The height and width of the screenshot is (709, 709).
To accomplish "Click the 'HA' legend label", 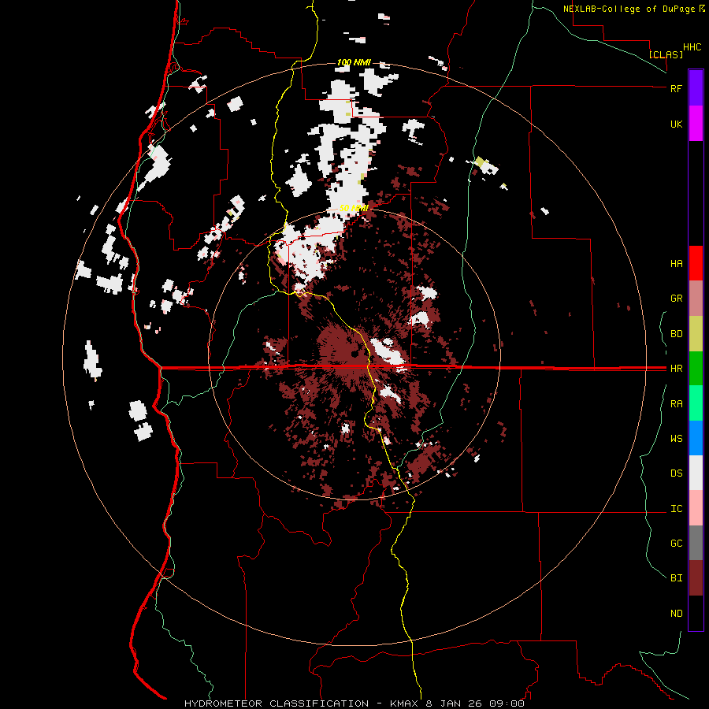I will [676, 263].
